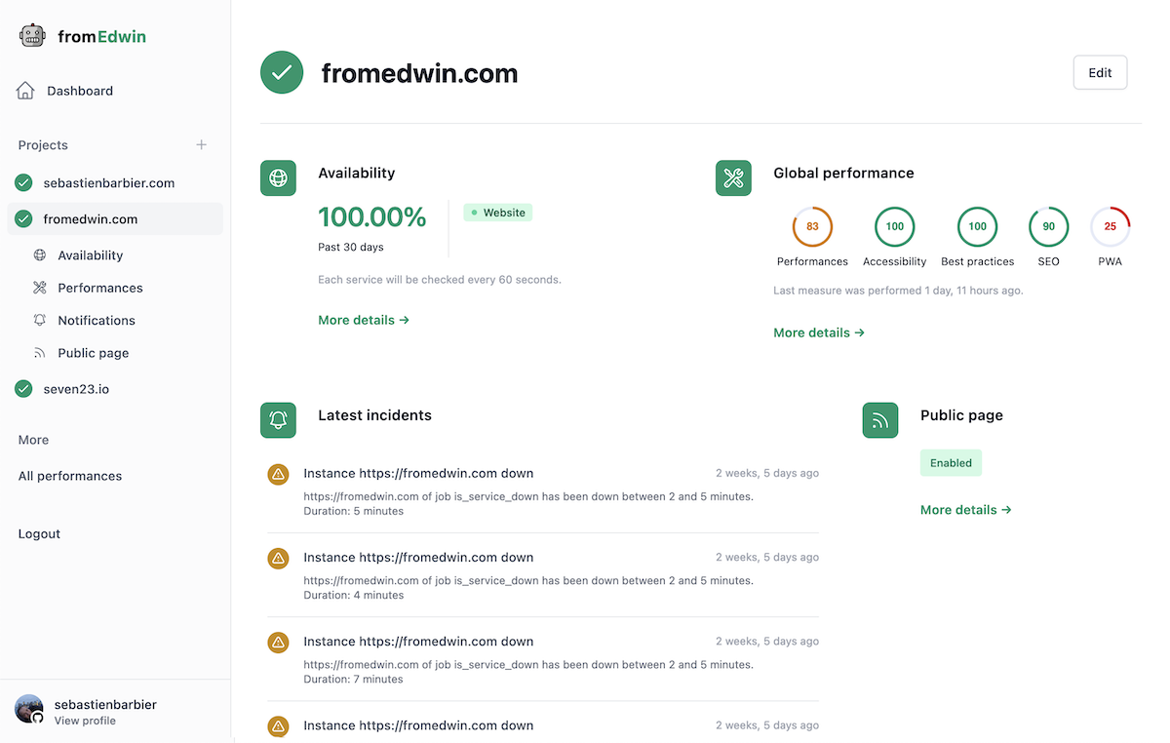Click the globe icon next to Availability heading
The image size is (1170, 743).
tap(278, 178)
